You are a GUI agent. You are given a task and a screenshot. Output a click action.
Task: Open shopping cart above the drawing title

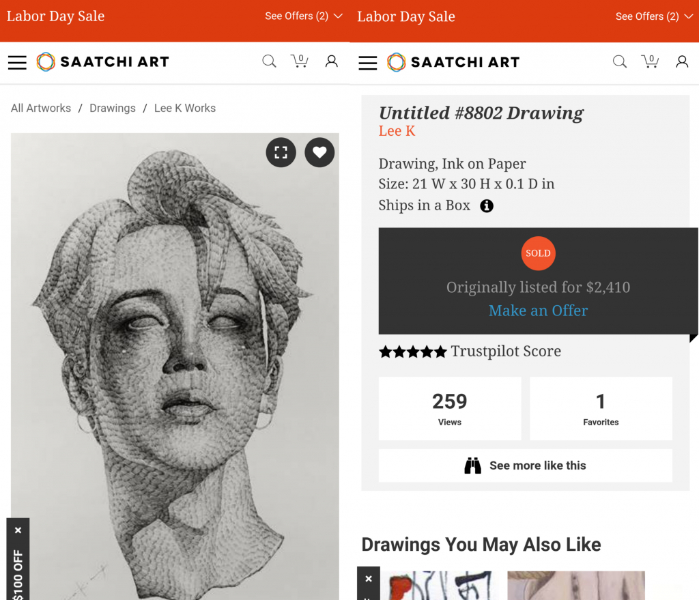coord(650,61)
